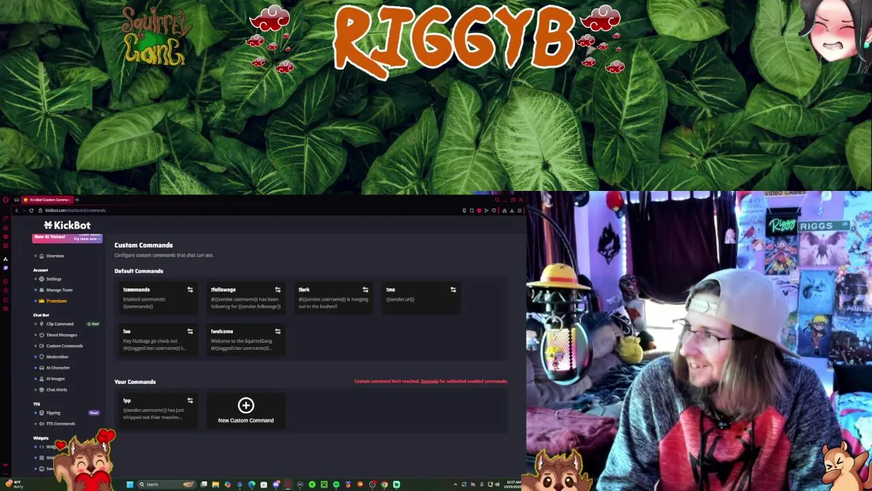Select the KickBot Custom Commands browser tab

click(x=46, y=200)
